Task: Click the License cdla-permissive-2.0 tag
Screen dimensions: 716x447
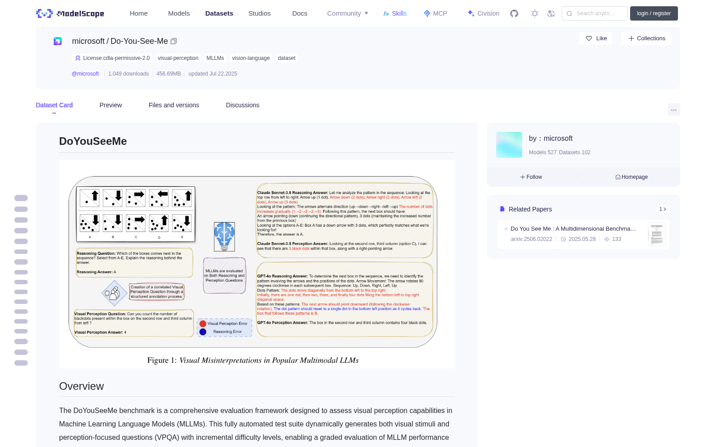Action: (x=112, y=58)
